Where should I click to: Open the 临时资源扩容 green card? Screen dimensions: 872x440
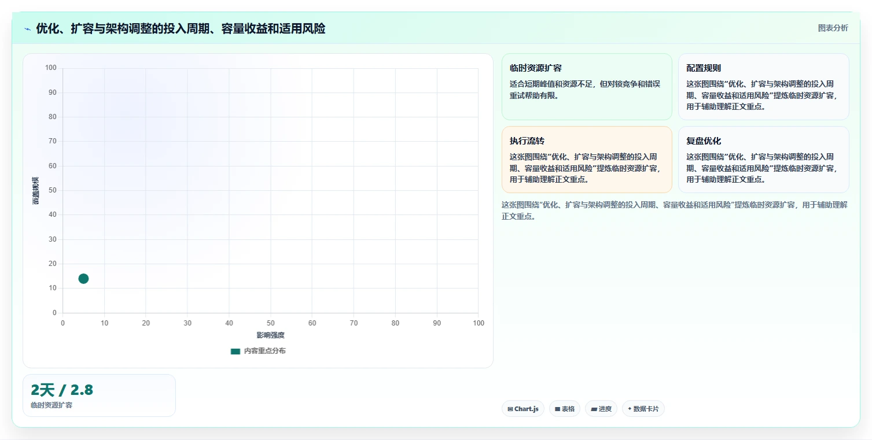587,87
